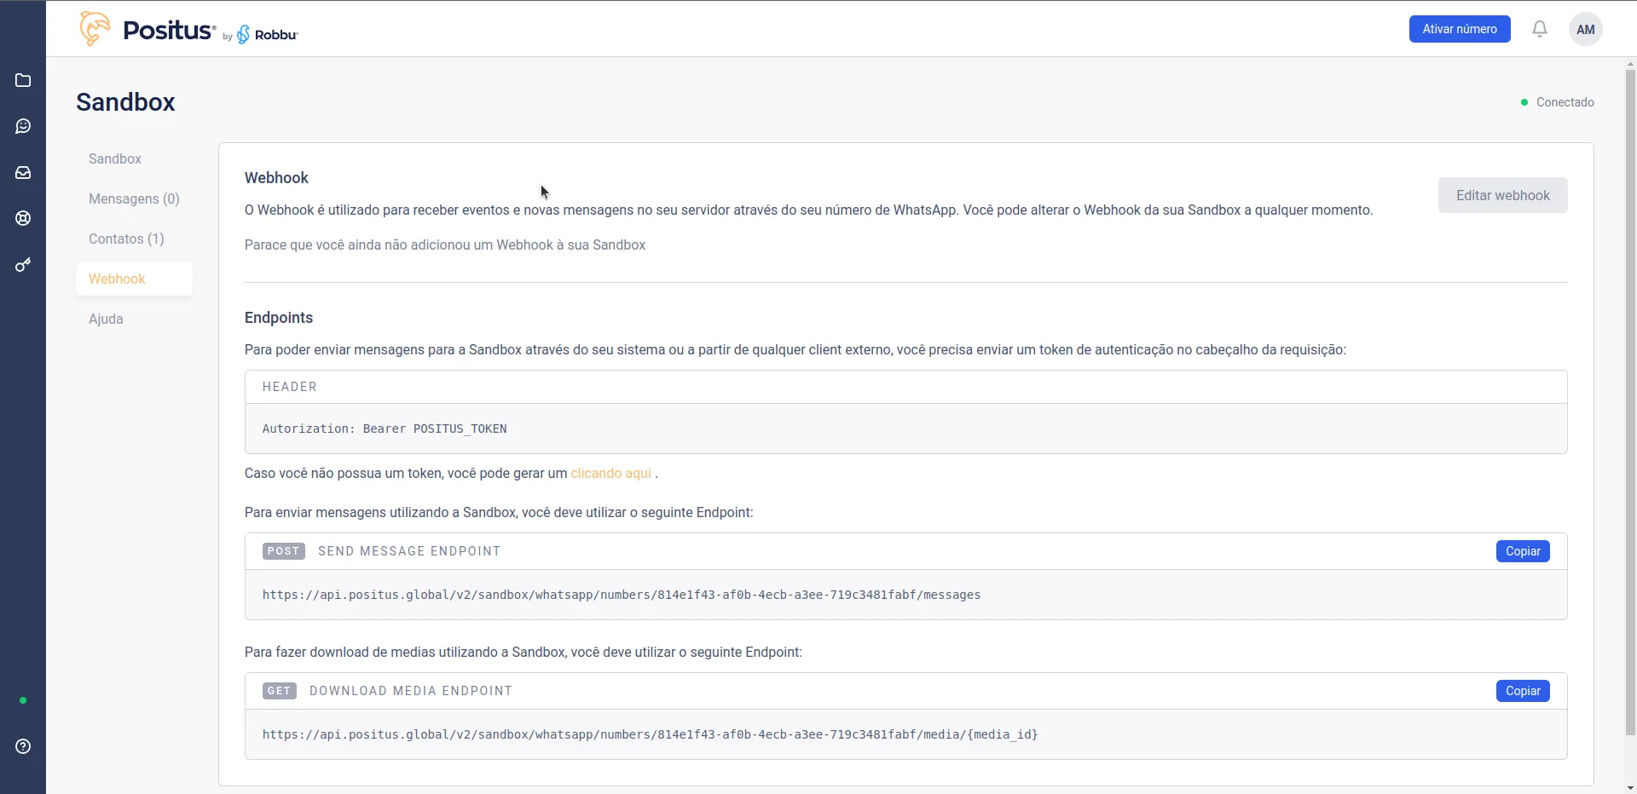Follow the 'clicando aqui' token link
Viewport: 1637px width, 794px height.
[x=610, y=473]
